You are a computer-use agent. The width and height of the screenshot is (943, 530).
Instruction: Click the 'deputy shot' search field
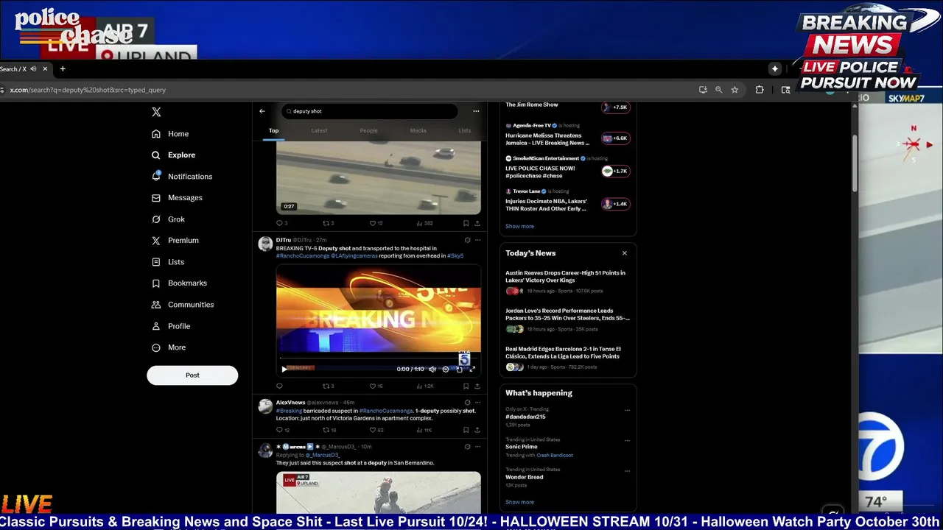369,111
